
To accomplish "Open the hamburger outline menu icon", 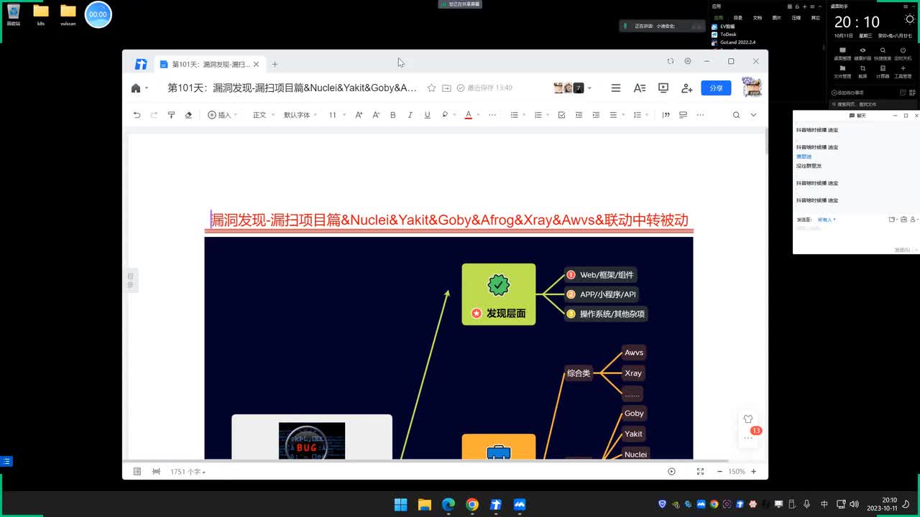I will [615, 88].
